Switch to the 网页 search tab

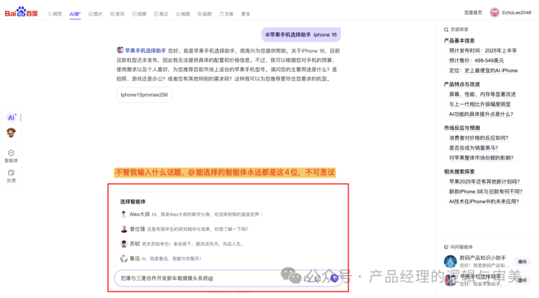[55, 14]
